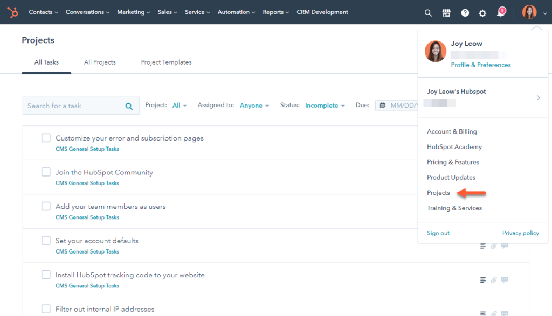Open the Project filter set to All
This screenshot has width=552, height=316.
[179, 106]
